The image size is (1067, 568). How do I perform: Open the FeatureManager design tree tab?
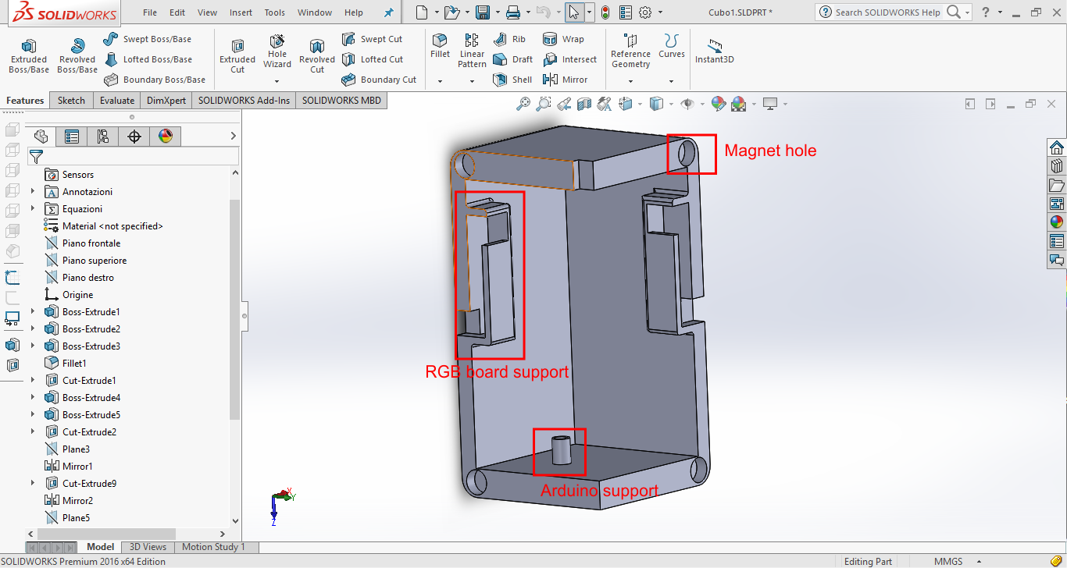pyautogui.click(x=41, y=137)
